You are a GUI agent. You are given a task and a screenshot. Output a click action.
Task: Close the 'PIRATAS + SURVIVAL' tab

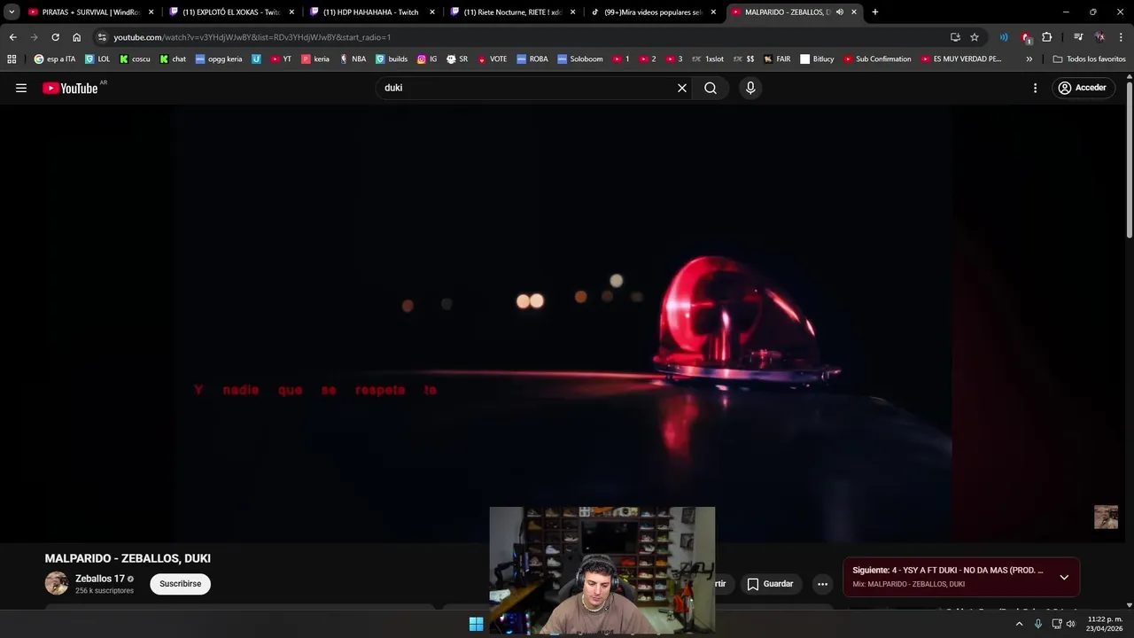(x=151, y=12)
